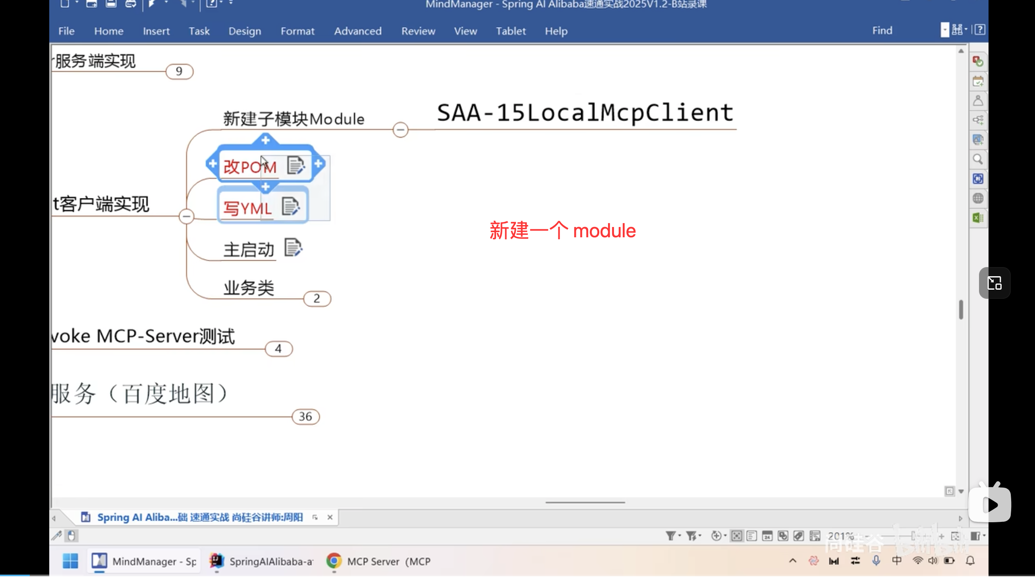Expand the badge showing 36 subtopics
This screenshot has height=577, width=1035.
pos(305,417)
